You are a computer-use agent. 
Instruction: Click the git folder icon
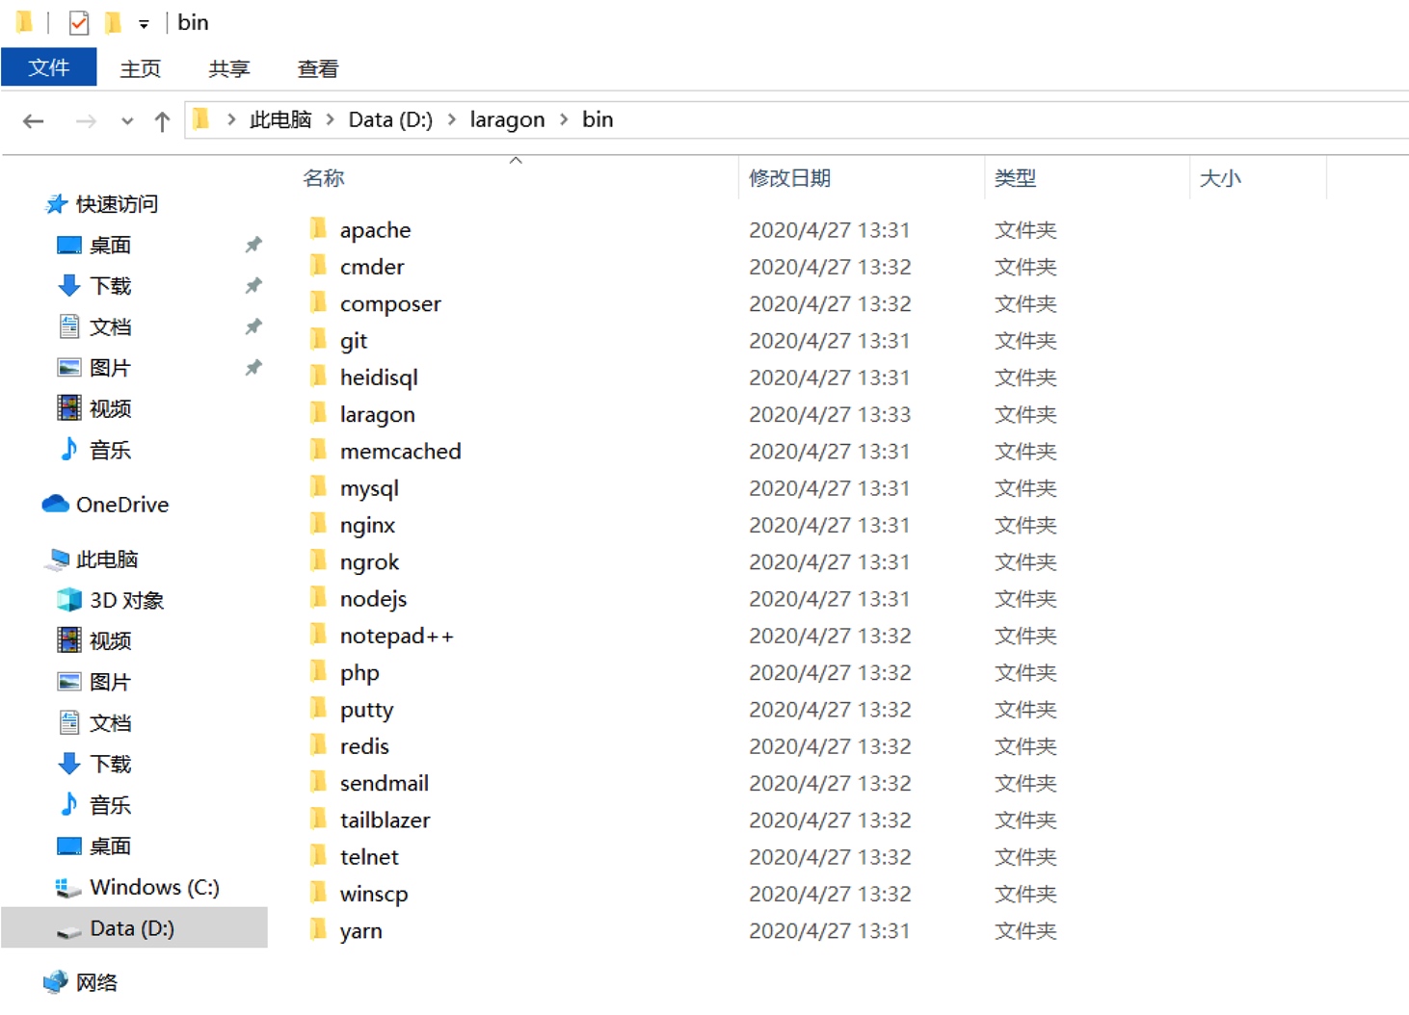coord(319,339)
